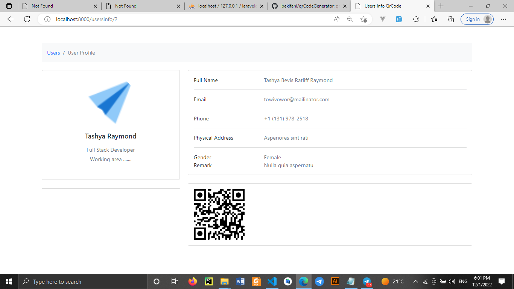This screenshot has height=289, width=514.
Task: Start Read aloud from the address bar
Action: pyautogui.click(x=336, y=19)
